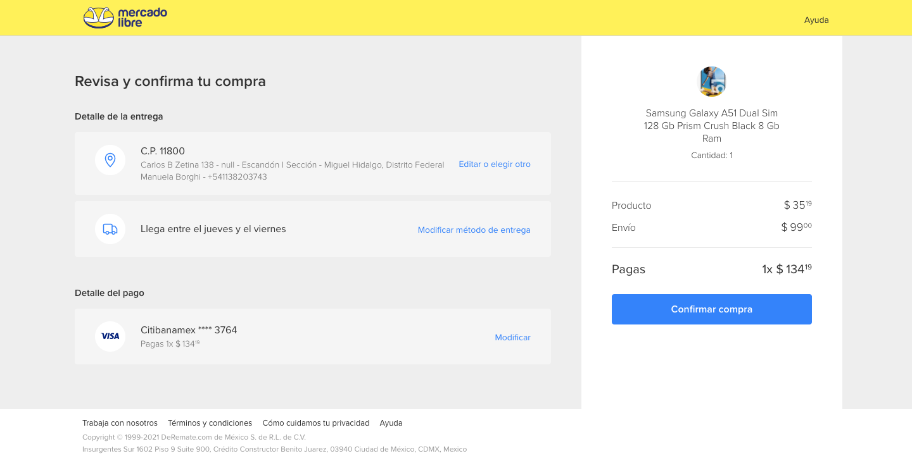Click the Envío label in summary
This screenshot has height=463, width=912.
(624, 228)
